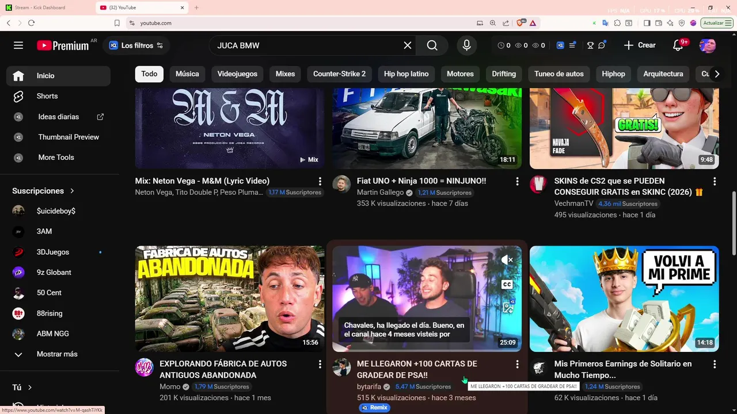Open Martin Gallego channel avatar

[341, 185]
